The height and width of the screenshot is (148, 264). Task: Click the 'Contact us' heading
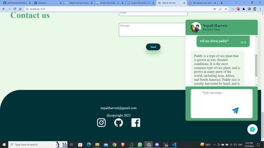click(x=30, y=15)
